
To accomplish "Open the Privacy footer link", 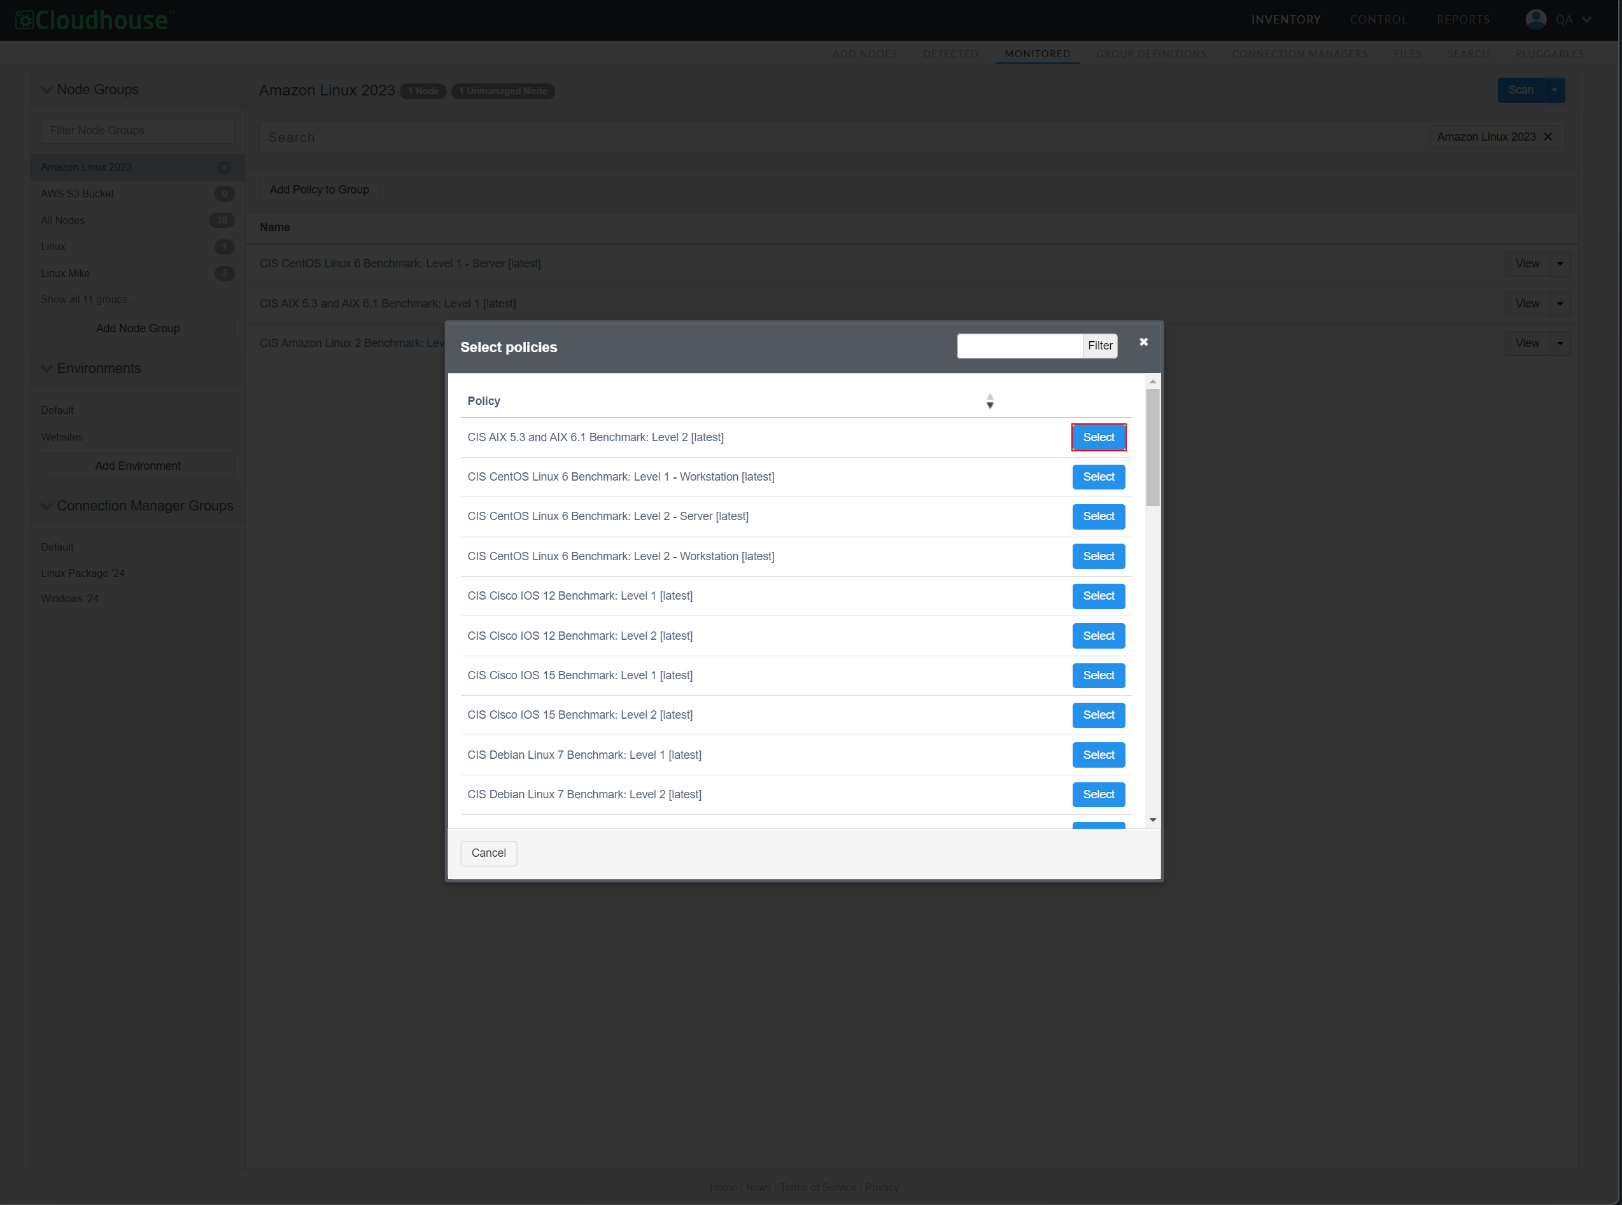I will click(x=881, y=1187).
